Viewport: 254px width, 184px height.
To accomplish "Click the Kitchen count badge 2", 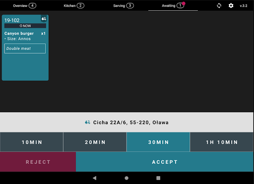I will (x=80, y=5).
